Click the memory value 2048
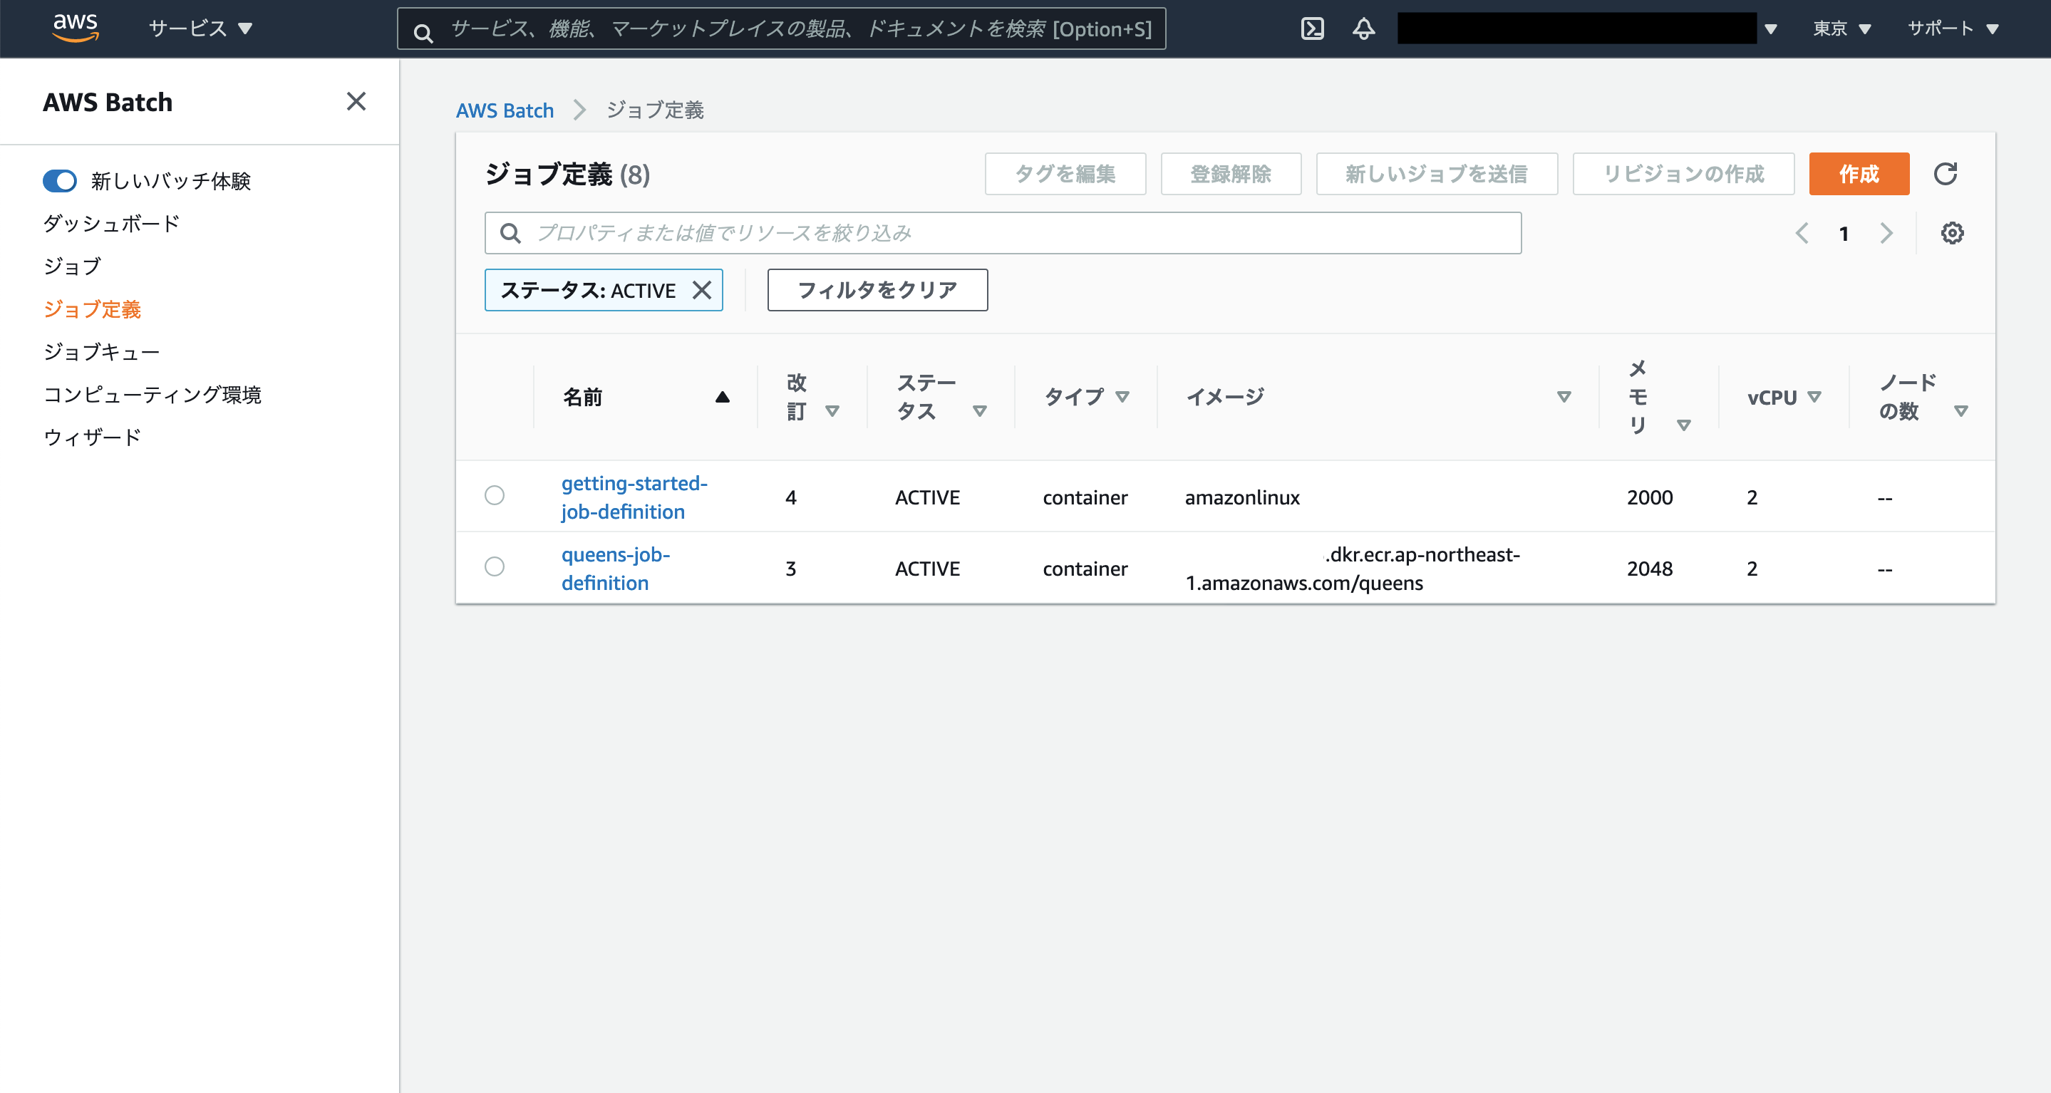This screenshot has width=2051, height=1093. click(1650, 569)
